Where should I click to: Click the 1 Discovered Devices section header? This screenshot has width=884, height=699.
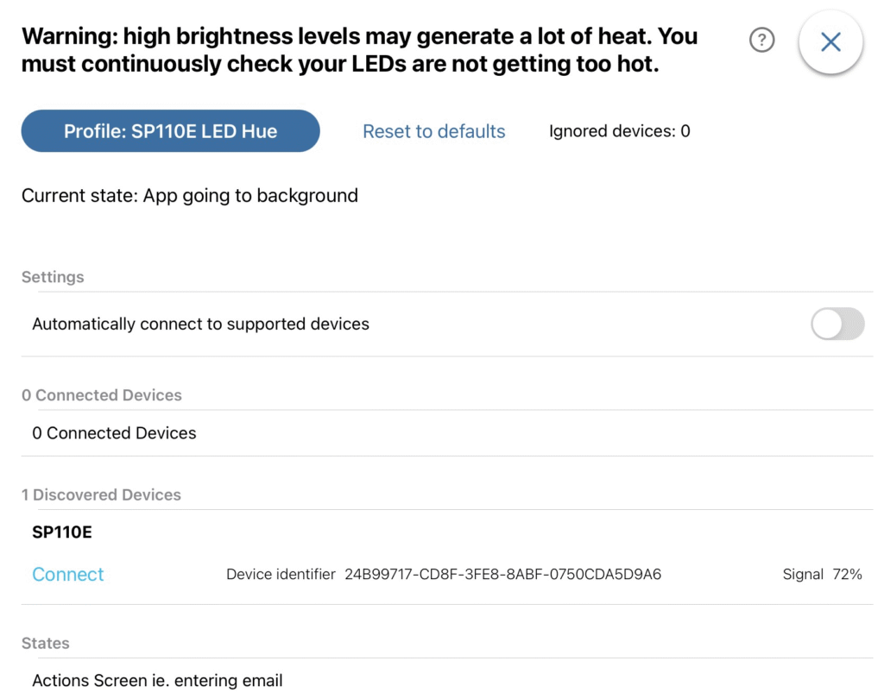101,495
